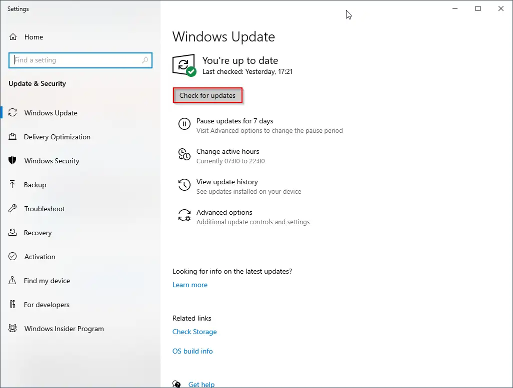This screenshot has height=388, width=513.
Task: Click the Check for updates button
Action: pyautogui.click(x=207, y=95)
